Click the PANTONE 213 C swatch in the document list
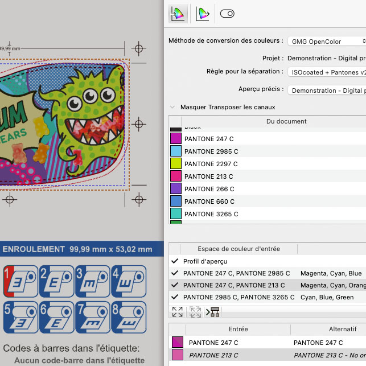 click(176, 176)
